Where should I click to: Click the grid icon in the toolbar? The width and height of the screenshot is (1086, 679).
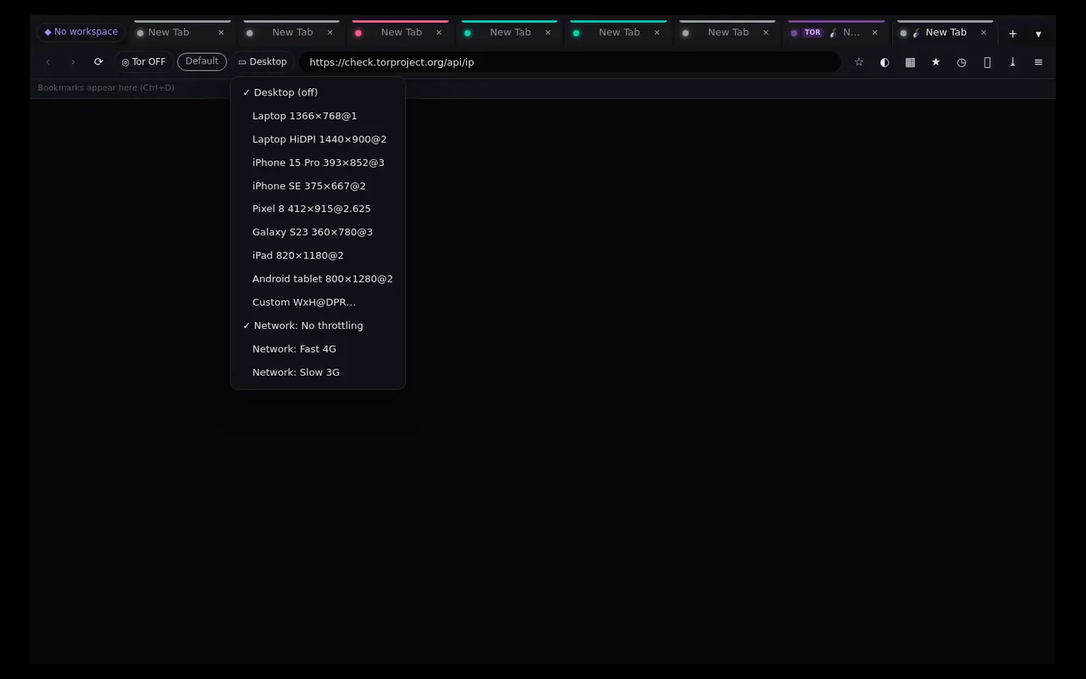pos(910,62)
